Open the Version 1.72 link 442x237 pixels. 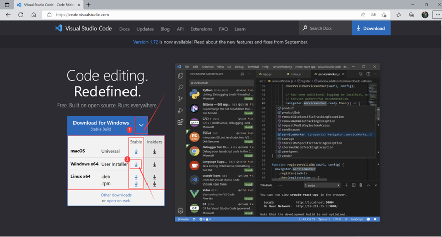point(145,42)
